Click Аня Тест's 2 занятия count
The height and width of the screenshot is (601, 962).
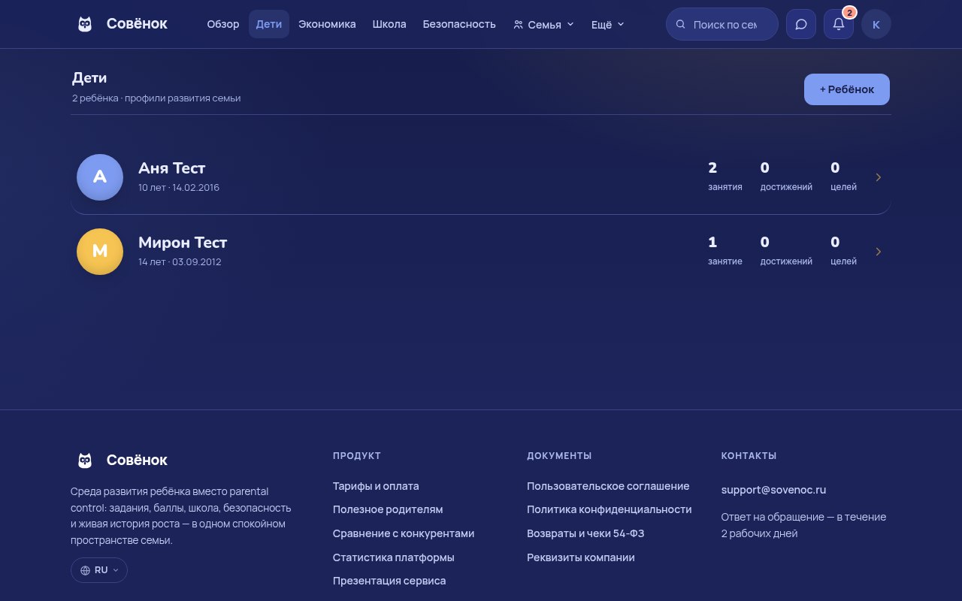point(725,177)
